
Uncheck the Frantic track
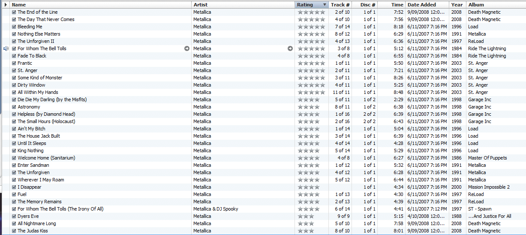[x=14, y=63]
